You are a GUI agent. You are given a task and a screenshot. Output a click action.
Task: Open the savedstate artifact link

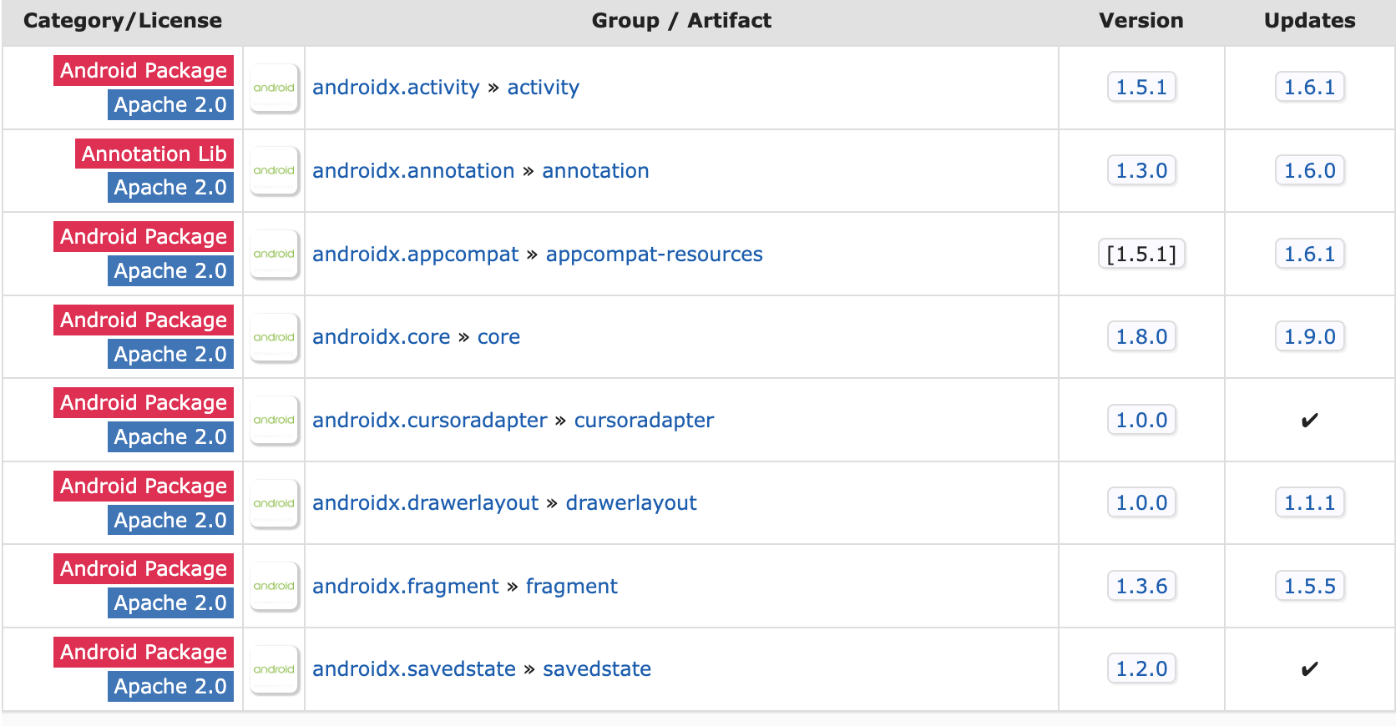[596, 669]
